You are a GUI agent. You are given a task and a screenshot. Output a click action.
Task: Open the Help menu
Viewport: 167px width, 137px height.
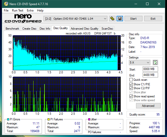coord(40,10)
